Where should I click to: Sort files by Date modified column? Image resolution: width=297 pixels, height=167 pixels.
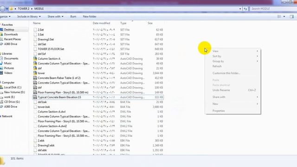101,23
